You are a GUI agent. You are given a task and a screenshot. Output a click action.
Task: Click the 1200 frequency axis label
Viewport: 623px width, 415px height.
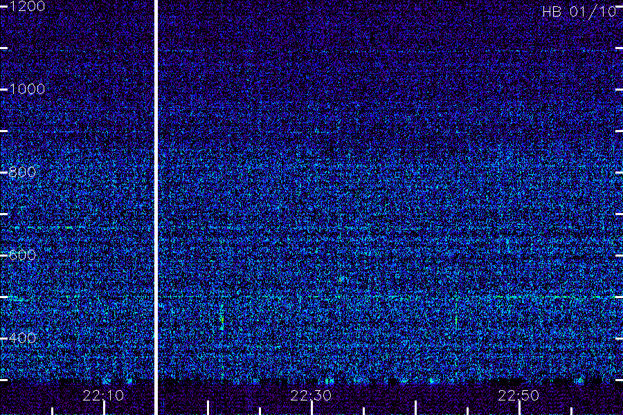click(x=27, y=6)
